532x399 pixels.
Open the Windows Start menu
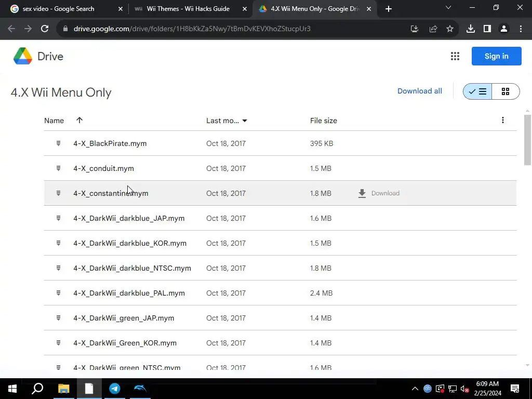point(12,389)
